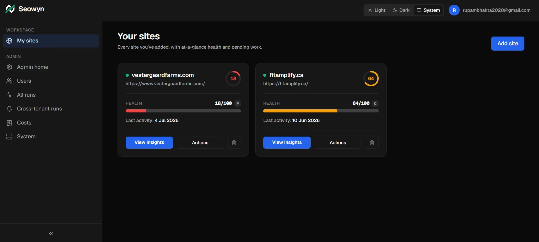
Task: Click the WORKSPACE section label
Action: click(20, 30)
